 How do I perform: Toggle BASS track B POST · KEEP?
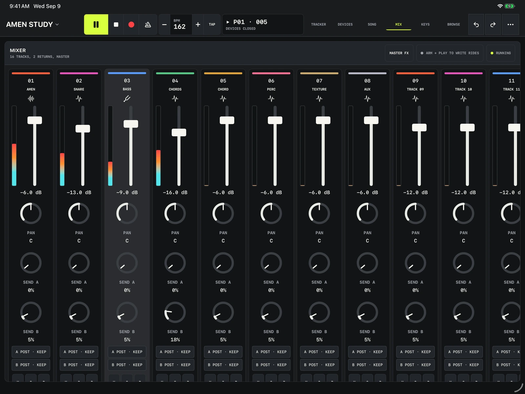coord(127,365)
